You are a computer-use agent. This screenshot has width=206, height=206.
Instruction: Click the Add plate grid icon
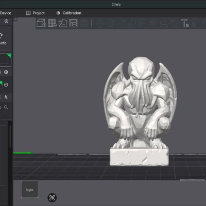click(x=52, y=23)
